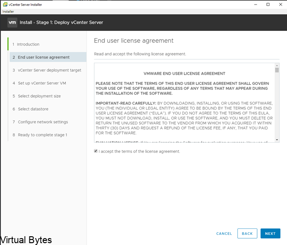287x245 pixels.
Task: Click the license text scroll up arrow
Action: 277,65
